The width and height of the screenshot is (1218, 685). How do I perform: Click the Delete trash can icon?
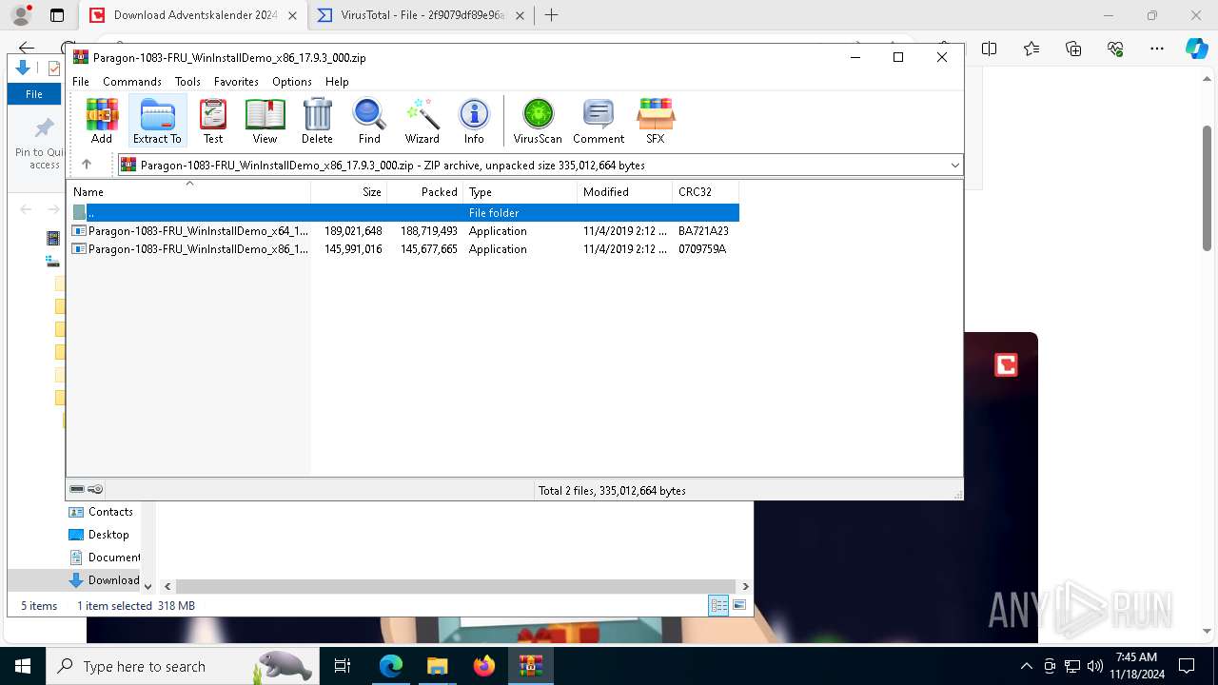click(x=317, y=121)
